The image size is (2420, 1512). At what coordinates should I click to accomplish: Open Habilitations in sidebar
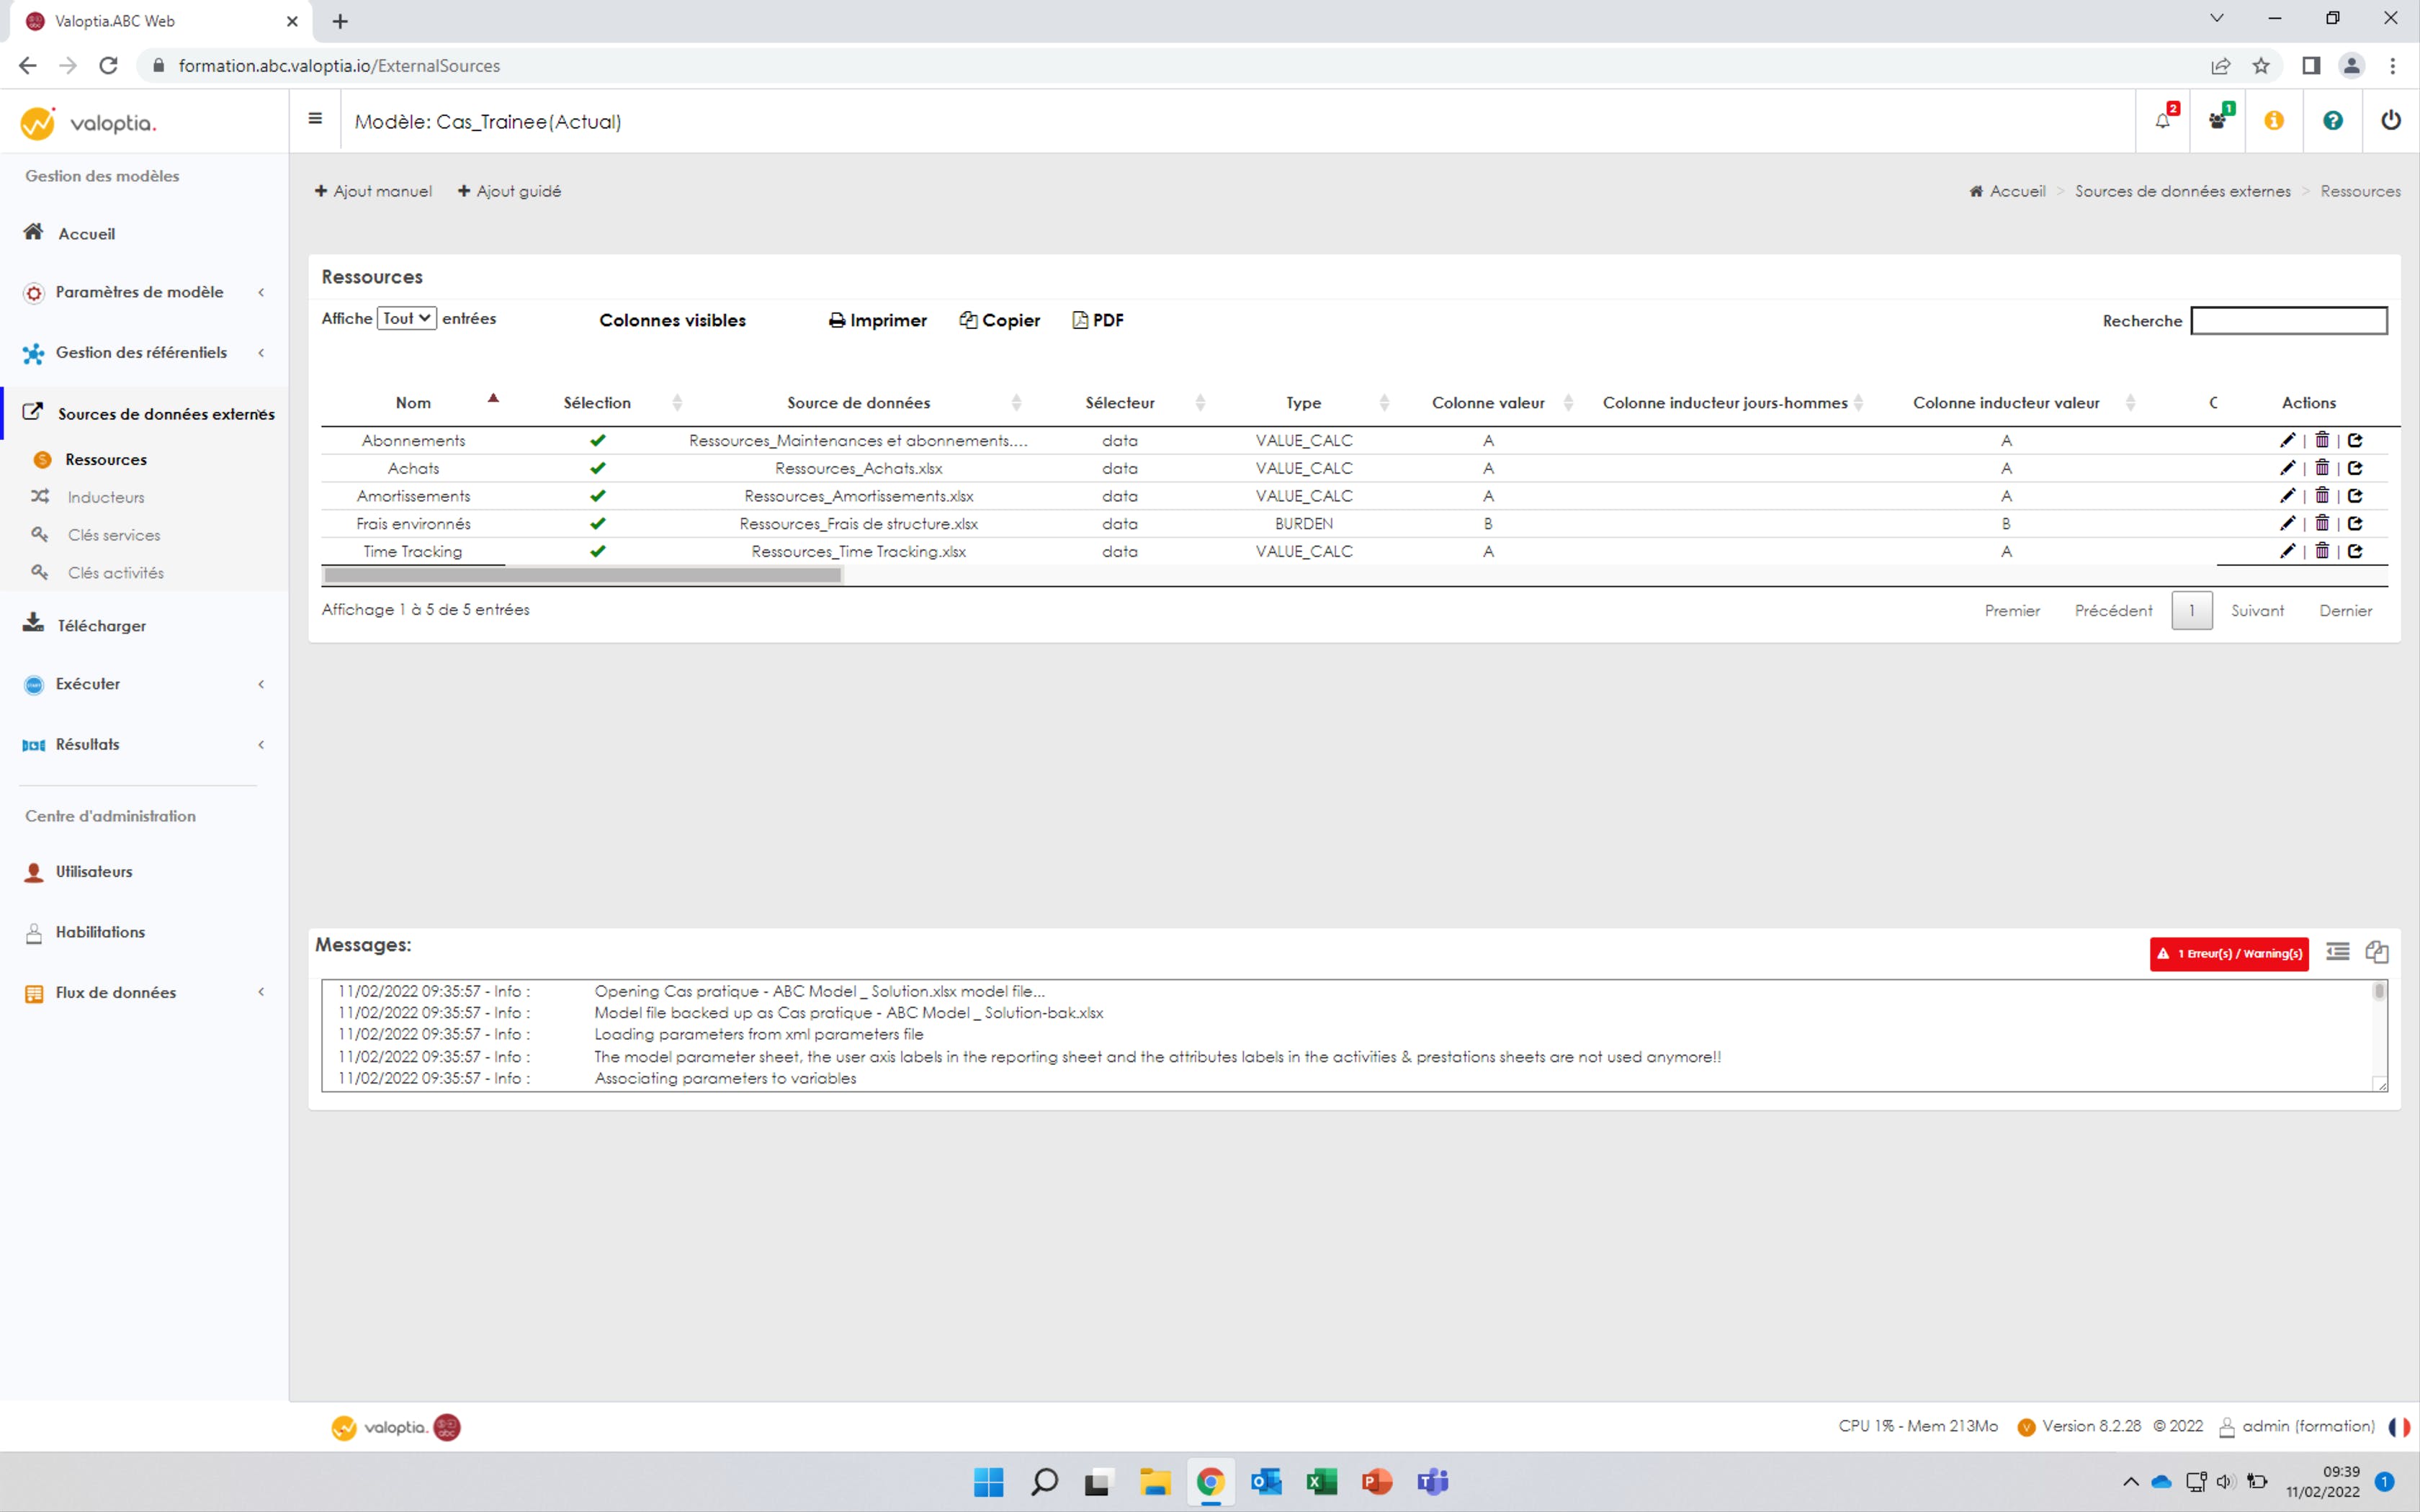pyautogui.click(x=100, y=932)
